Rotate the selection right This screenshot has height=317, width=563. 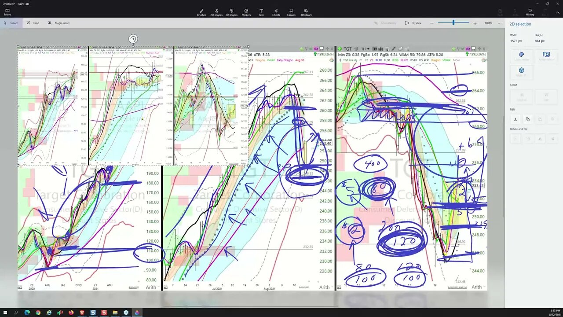click(528, 139)
